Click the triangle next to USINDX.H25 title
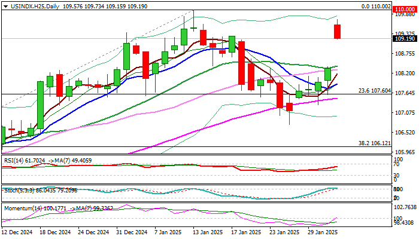This screenshot has height=239, width=419. point(5,7)
